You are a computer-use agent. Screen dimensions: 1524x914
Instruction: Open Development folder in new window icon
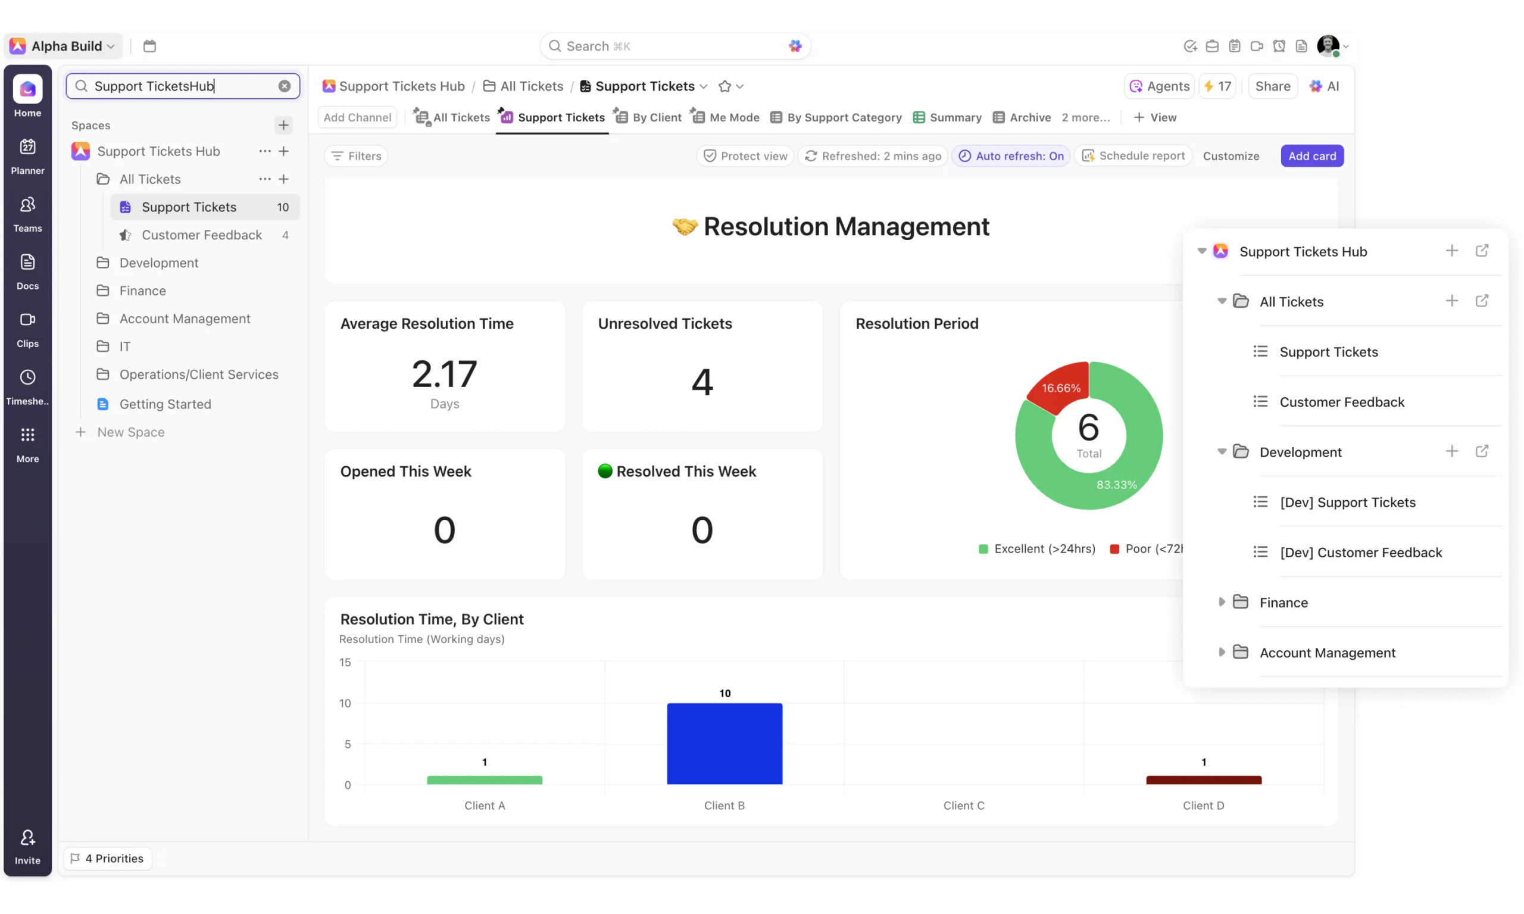[1482, 451]
